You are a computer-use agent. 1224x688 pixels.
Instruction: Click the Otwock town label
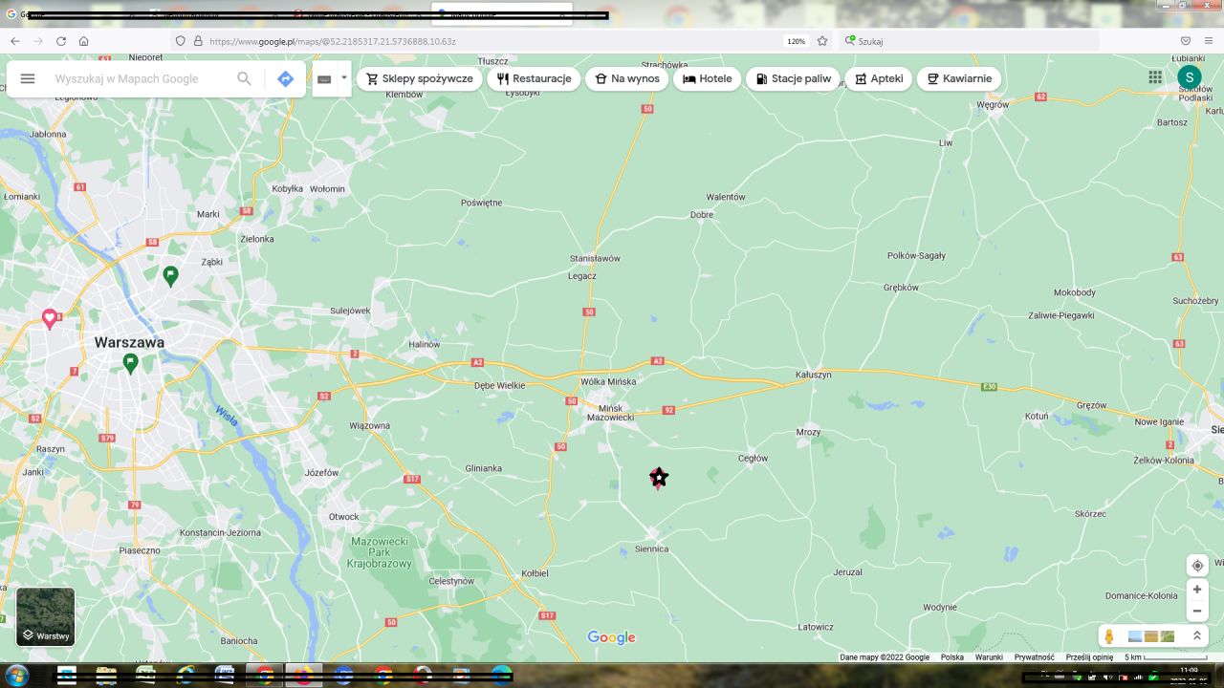344,517
